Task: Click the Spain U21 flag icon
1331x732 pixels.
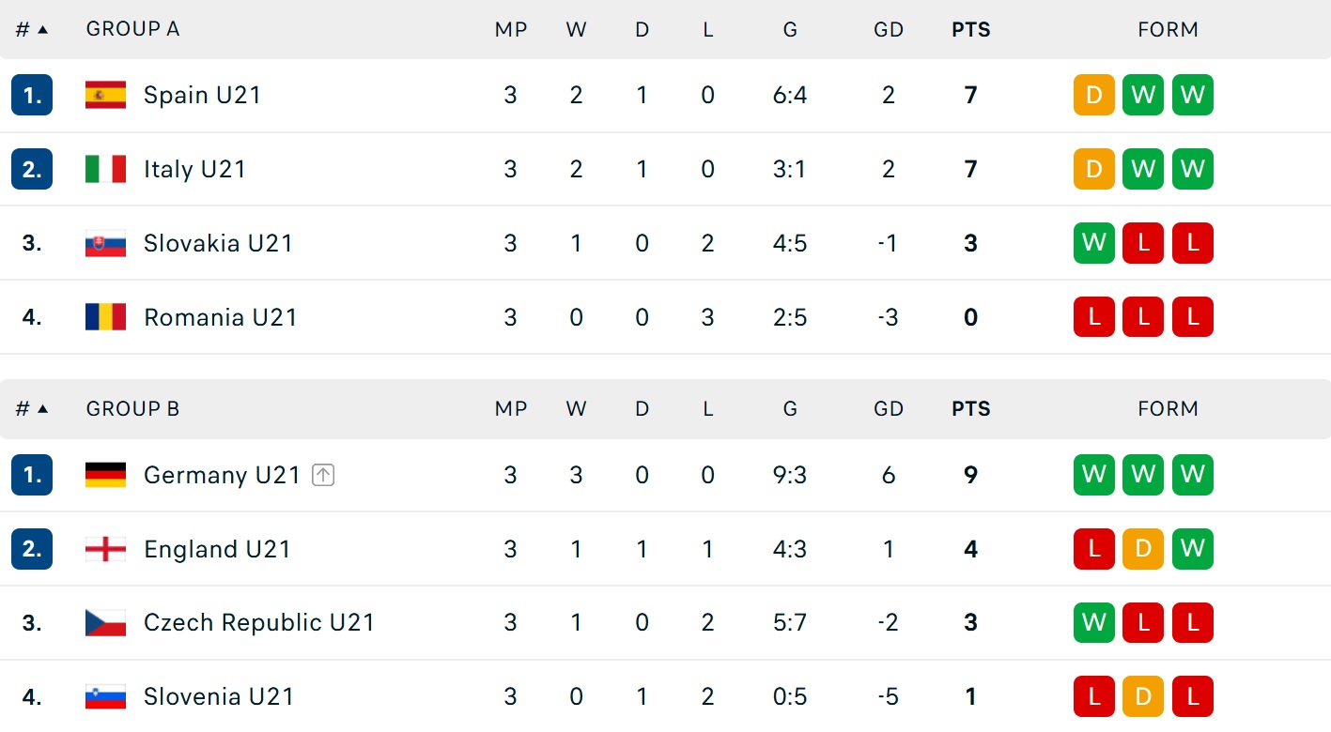Action: tap(105, 95)
